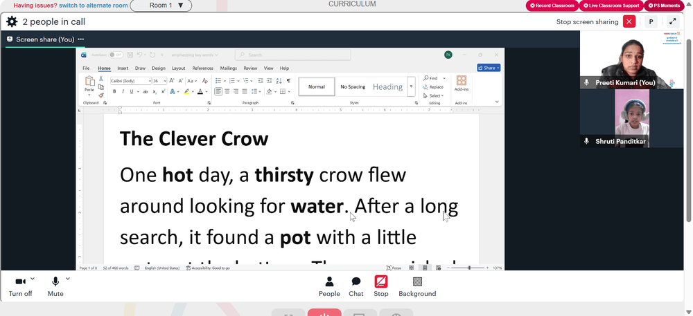Switch to the Design tab

coord(158,68)
